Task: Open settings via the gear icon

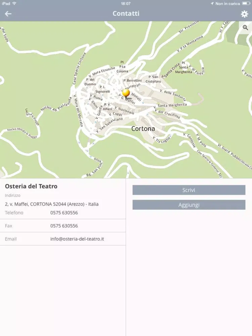Action: tap(244, 14)
